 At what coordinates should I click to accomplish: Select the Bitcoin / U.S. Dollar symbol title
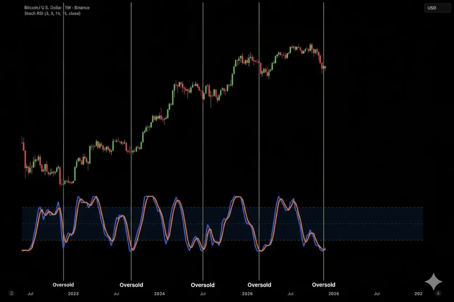coord(57,8)
